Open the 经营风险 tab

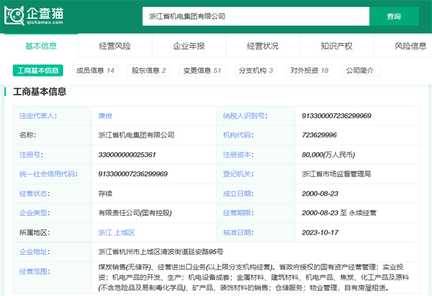coord(115,45)
